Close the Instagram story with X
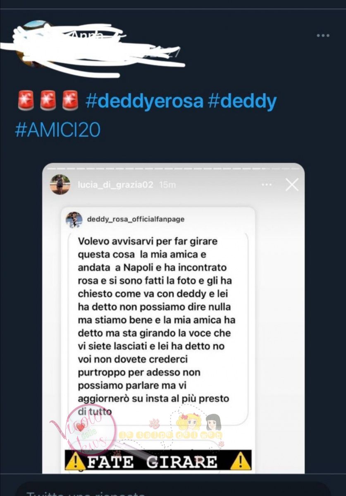The width and height of the screenshot is (346, 496). coord(292,185)
